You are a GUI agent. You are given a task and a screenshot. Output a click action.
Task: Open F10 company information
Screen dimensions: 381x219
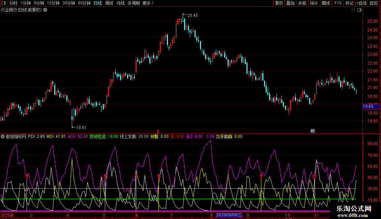[x=338, y=3]
